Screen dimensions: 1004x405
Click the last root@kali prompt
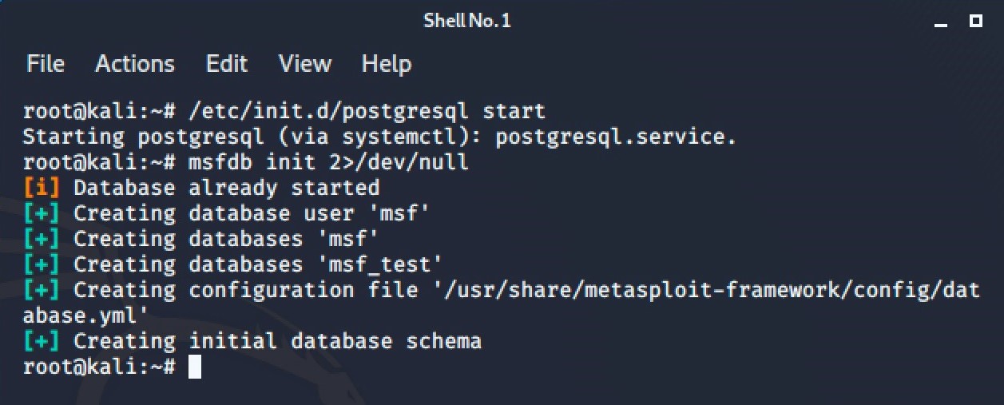tap(99, 367)
